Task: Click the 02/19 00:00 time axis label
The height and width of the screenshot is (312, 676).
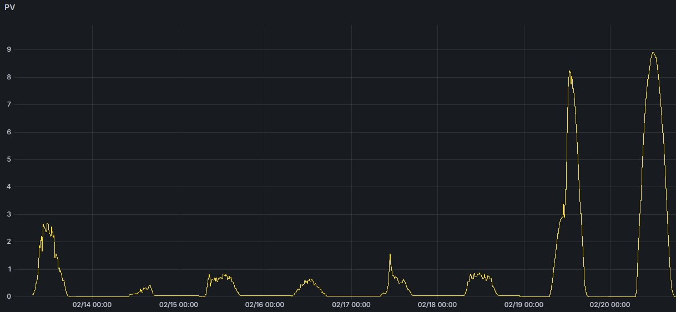Action: (524, 305)
